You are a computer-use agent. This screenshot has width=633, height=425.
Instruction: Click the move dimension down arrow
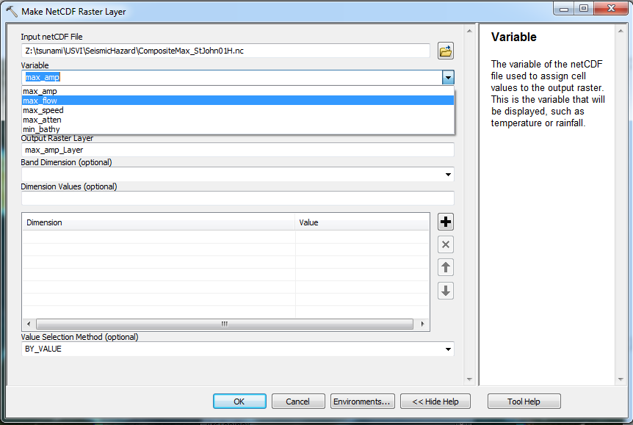pos(445,291)
